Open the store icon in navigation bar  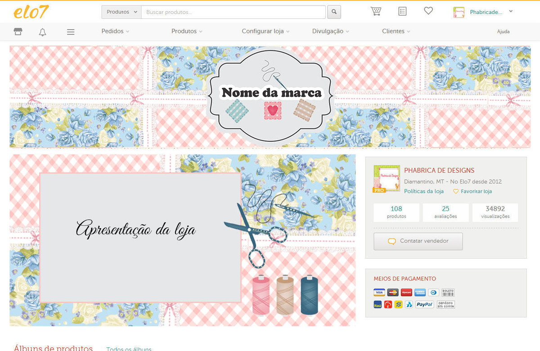click(x=18, y=31)
